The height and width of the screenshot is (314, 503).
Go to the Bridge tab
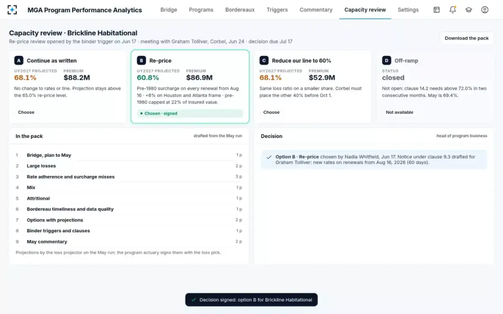pos(169,10)
